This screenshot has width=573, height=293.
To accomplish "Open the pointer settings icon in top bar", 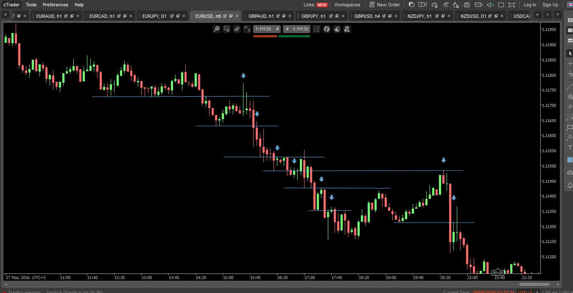I will [456, 5].
